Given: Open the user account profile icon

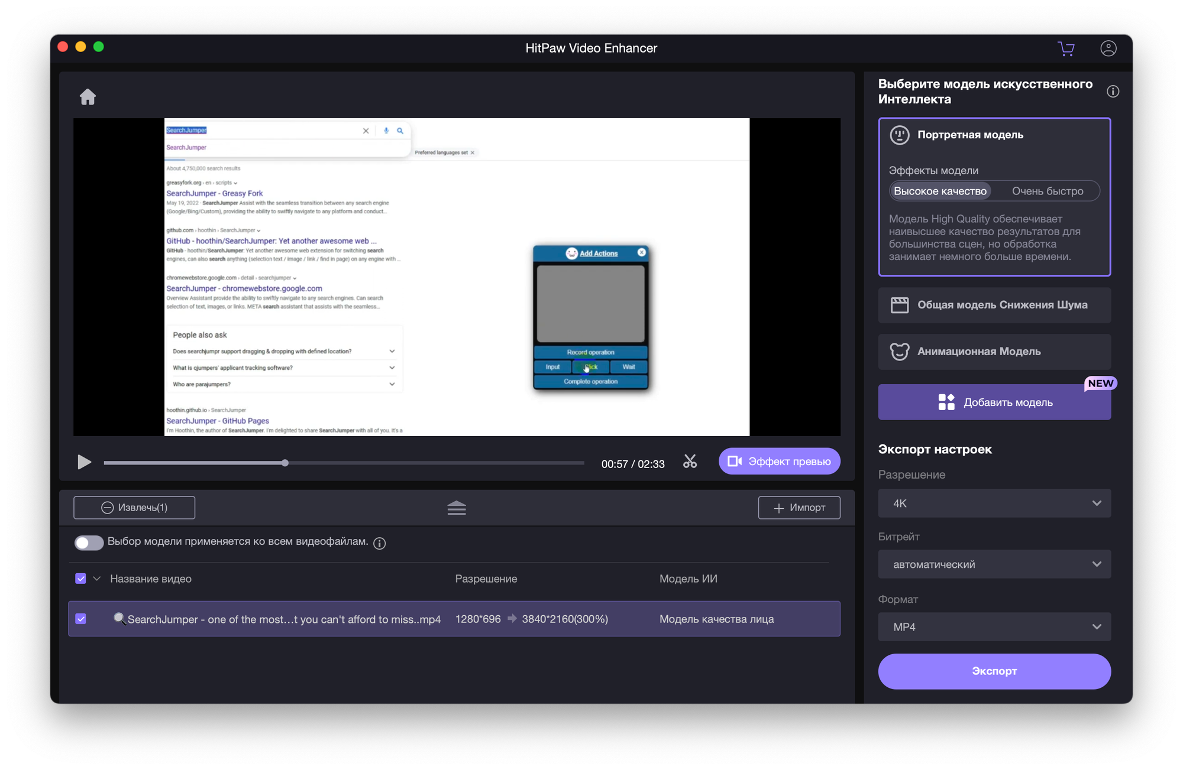Looking at the screenshot, I should pyautogui.click(x=1108, y=48).
